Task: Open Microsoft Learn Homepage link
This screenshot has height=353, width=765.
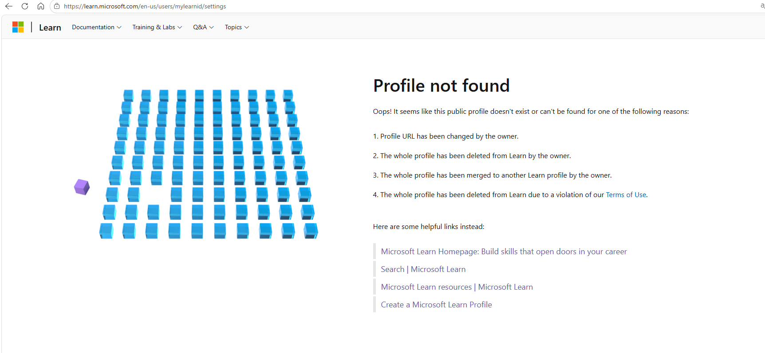Action: point(504,252)
